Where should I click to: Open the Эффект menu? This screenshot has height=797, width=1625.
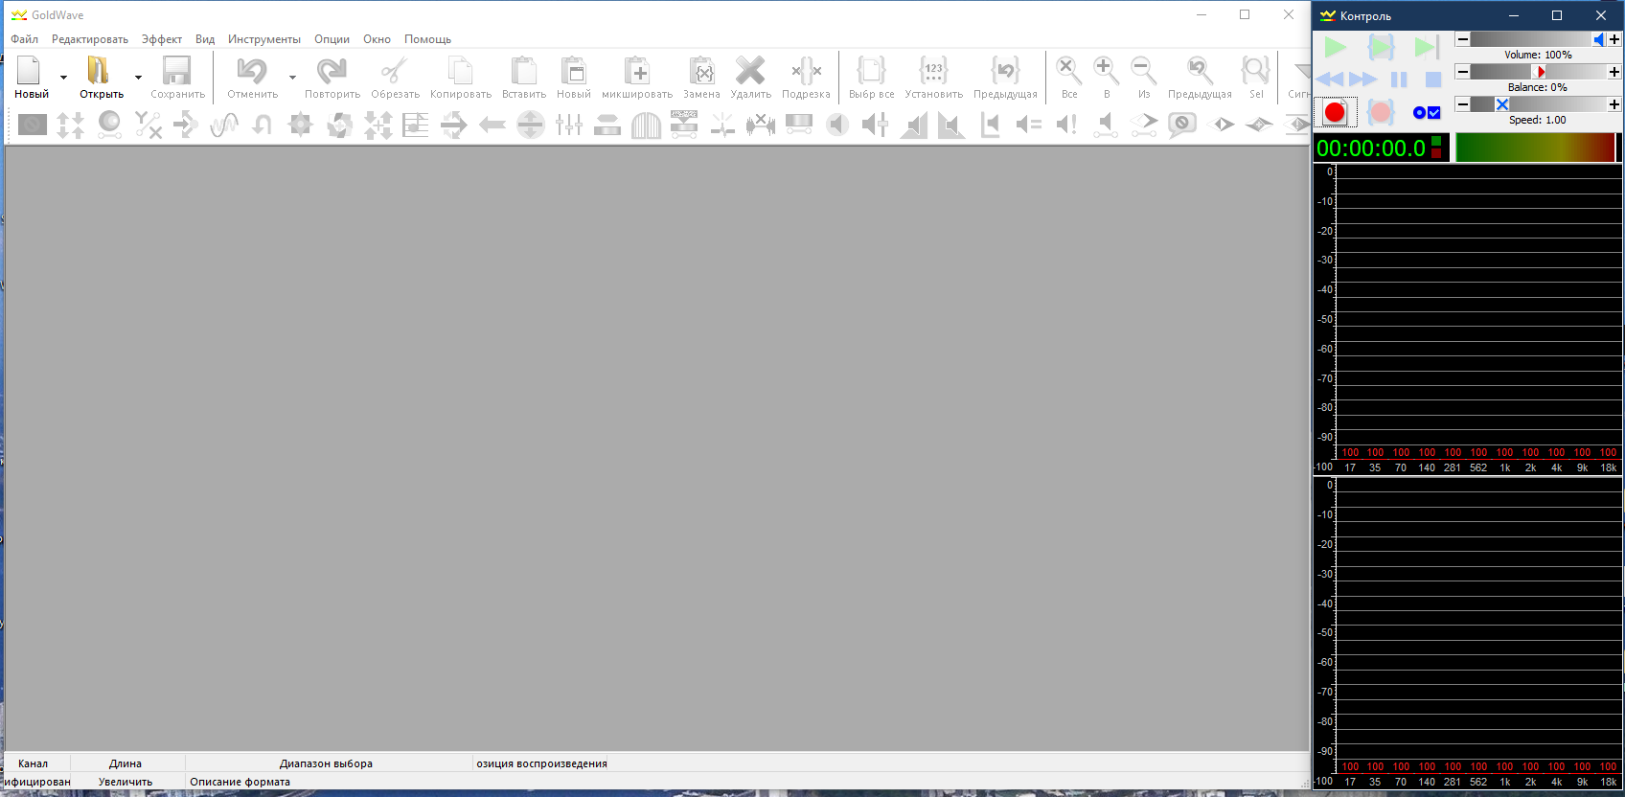161,39
